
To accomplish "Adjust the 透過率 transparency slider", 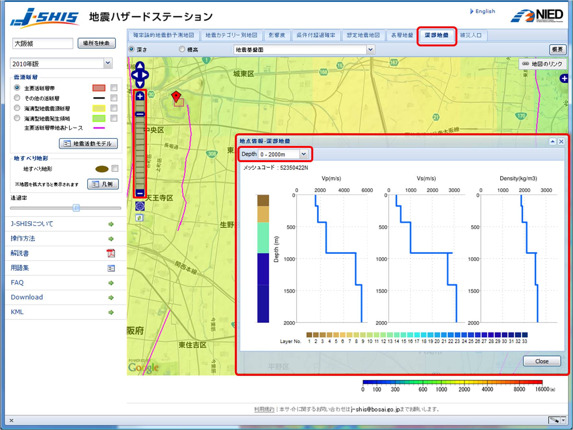I will pos(75,208).
